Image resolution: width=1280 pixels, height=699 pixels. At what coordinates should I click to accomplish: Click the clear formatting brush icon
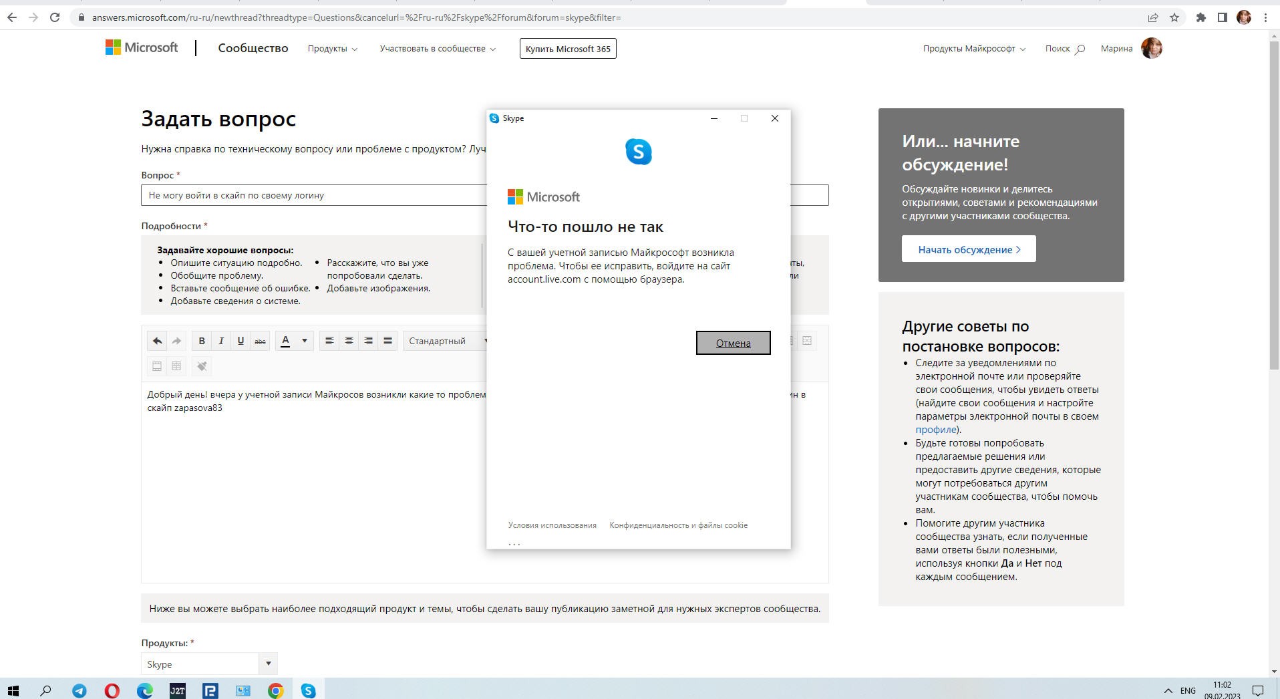(202, 366)
